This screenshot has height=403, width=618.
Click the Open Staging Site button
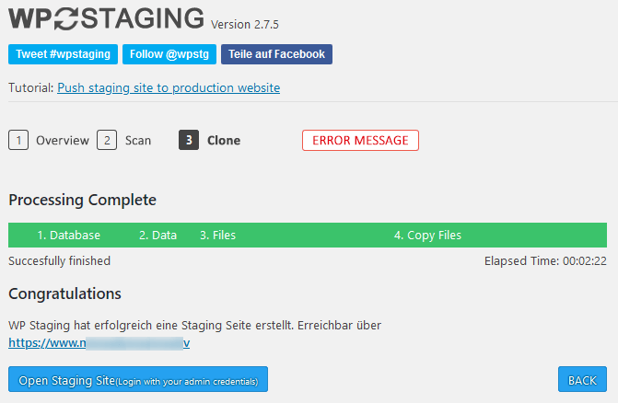click(x=138, y=379)
